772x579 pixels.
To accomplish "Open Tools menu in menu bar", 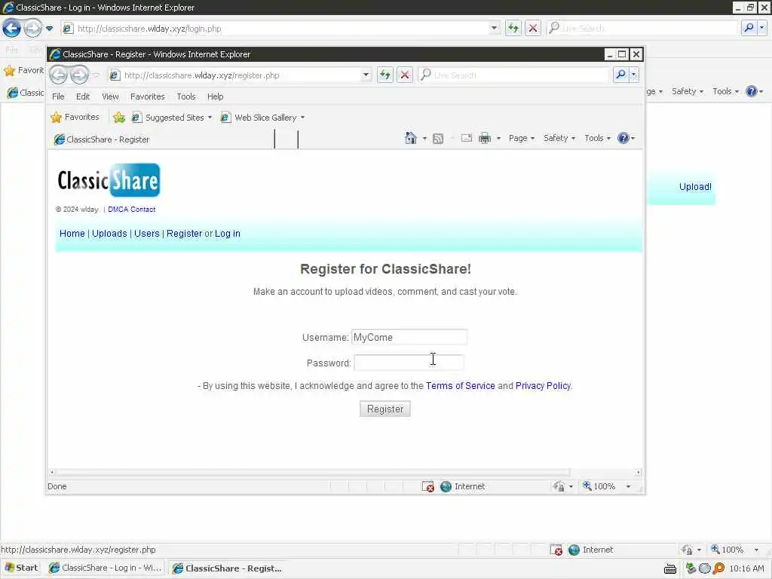I will point(186,96).
